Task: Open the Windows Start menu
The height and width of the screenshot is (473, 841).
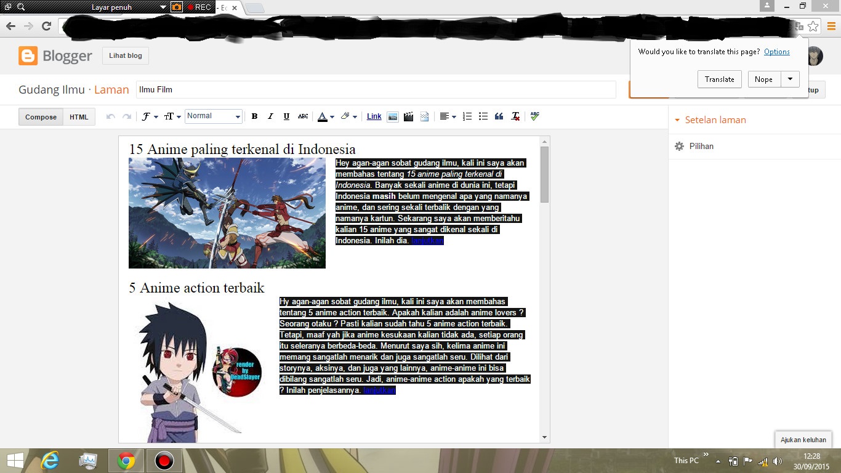Action: point(15,460)
